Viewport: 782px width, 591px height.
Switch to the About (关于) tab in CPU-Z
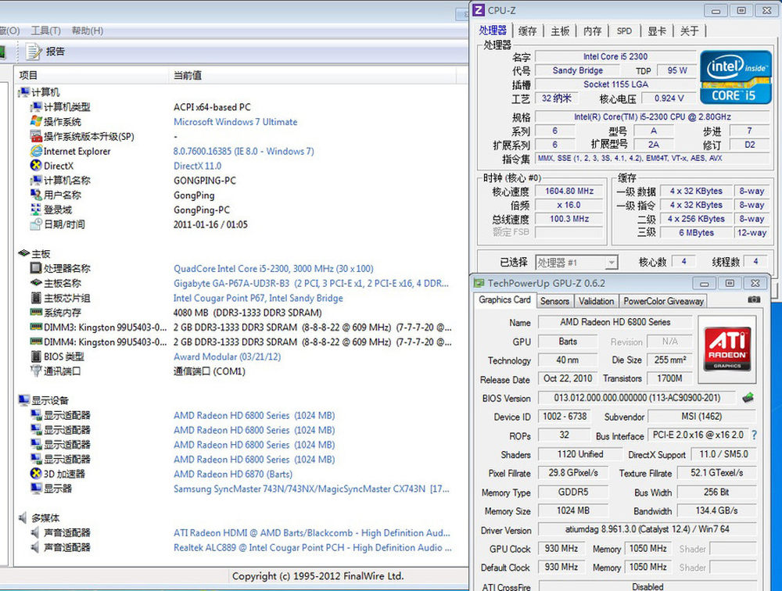[x=689, y=31]
